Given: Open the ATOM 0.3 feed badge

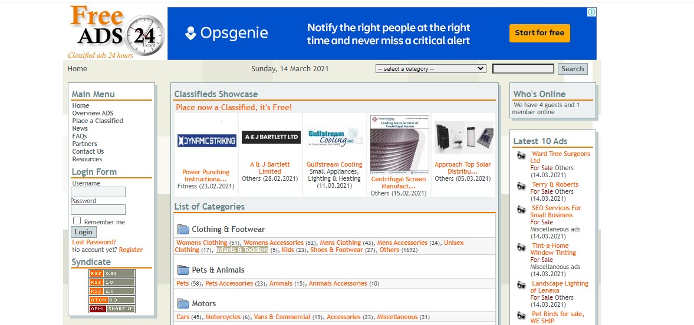Looking at the screenshot, I should (x=112, y=300).
